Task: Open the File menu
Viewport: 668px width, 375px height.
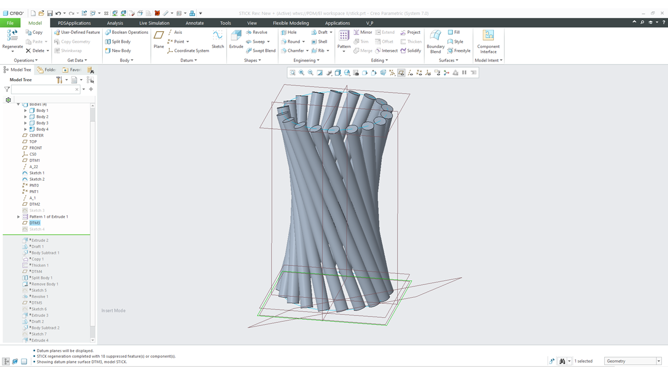Action: (x=10, y=23)
